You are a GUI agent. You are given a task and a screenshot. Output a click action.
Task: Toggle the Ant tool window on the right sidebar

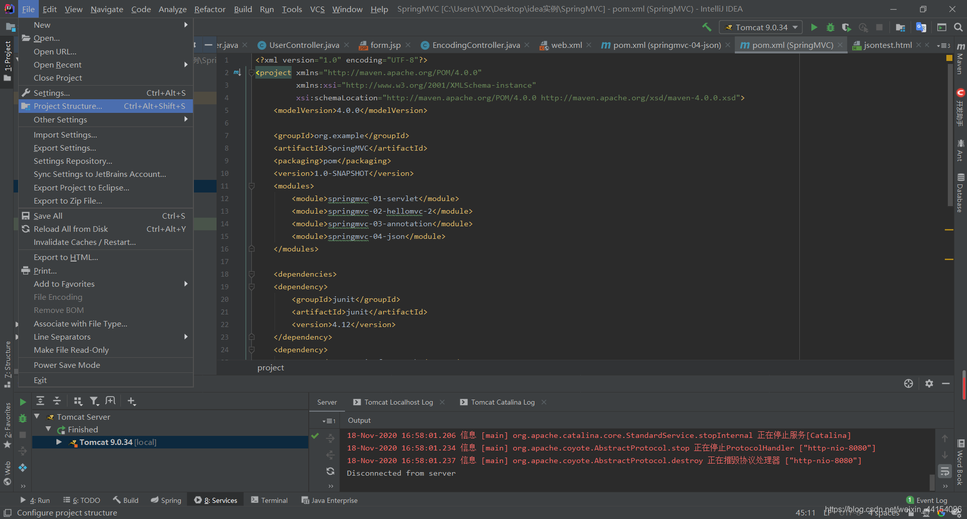pos(960,151)
